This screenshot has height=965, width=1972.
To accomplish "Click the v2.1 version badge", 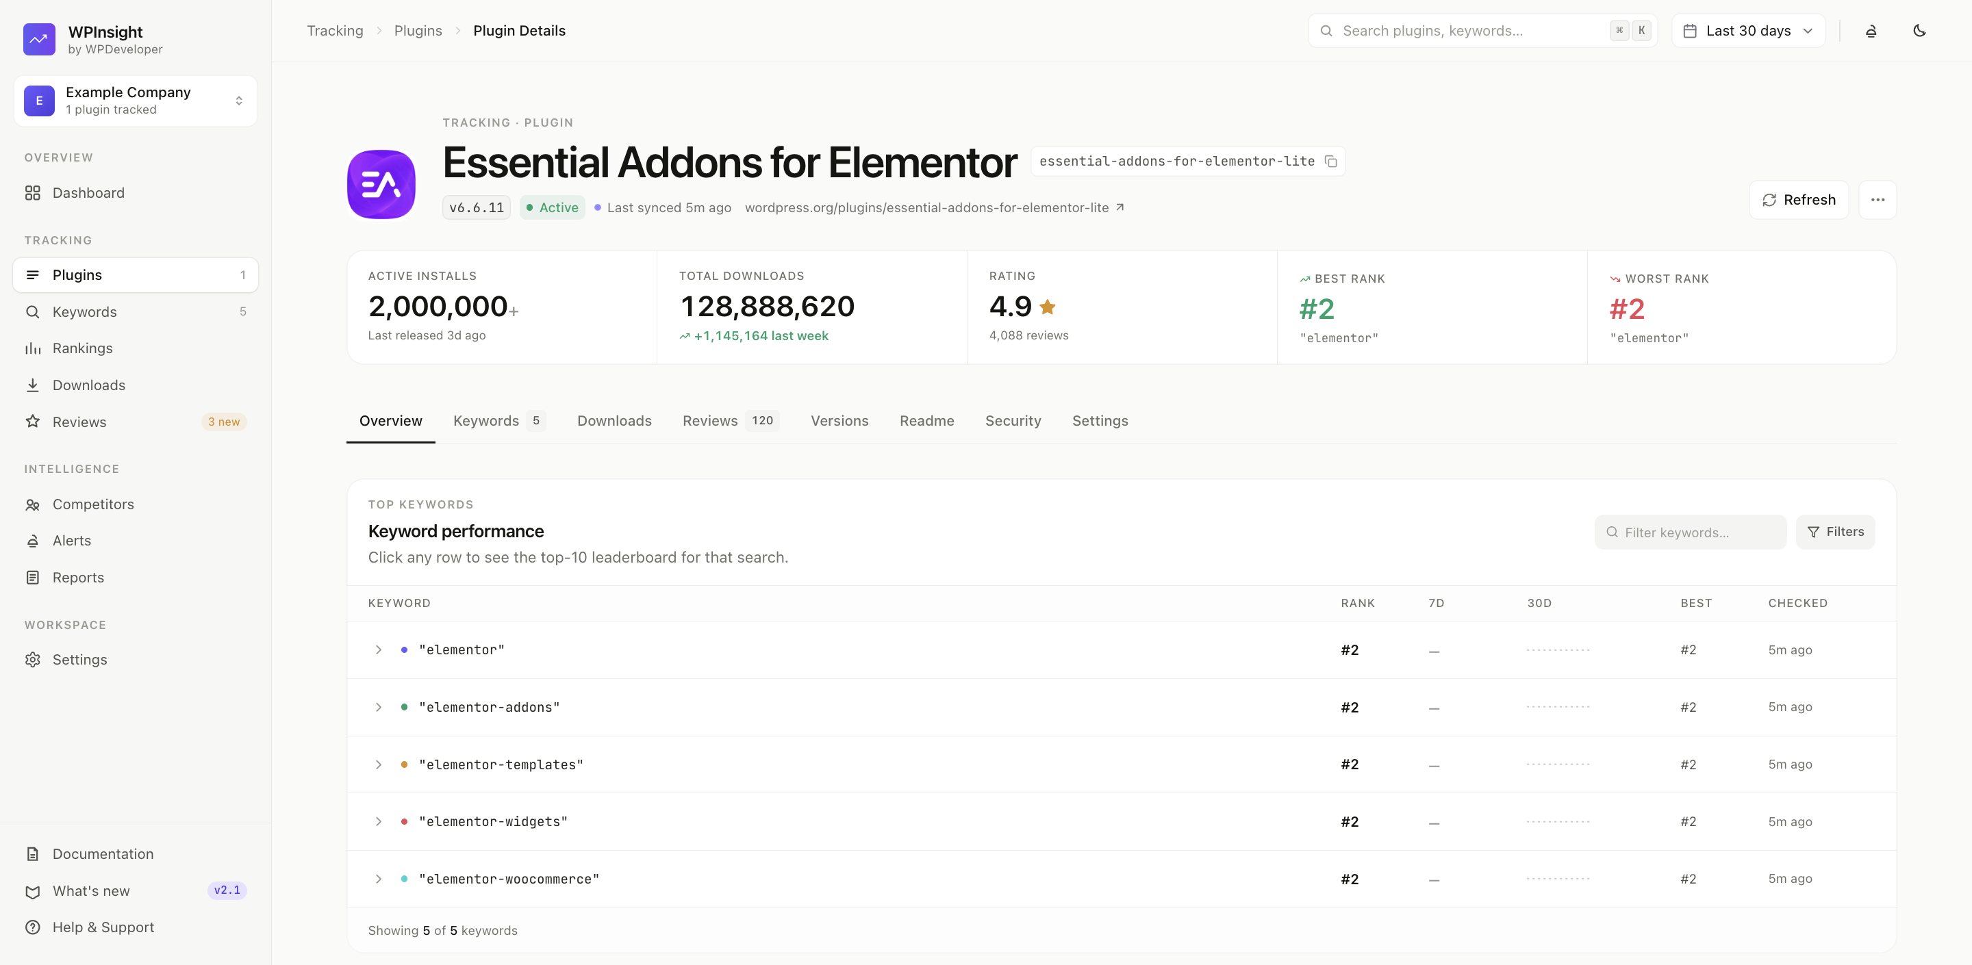I will tap(227, 890).
